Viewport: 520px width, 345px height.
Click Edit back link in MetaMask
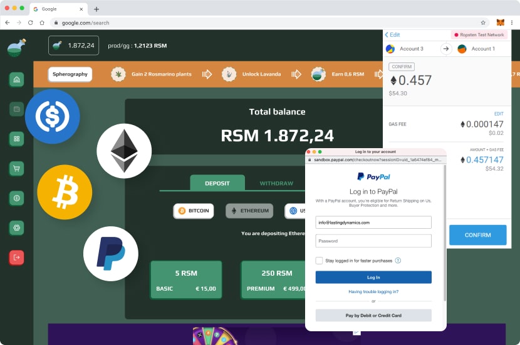pos(393,35)
